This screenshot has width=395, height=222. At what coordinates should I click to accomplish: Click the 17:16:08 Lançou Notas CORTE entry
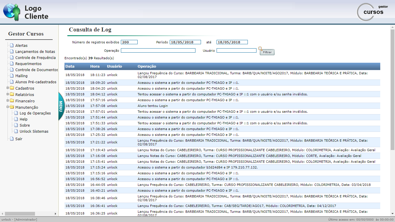(x=249, y=156)
